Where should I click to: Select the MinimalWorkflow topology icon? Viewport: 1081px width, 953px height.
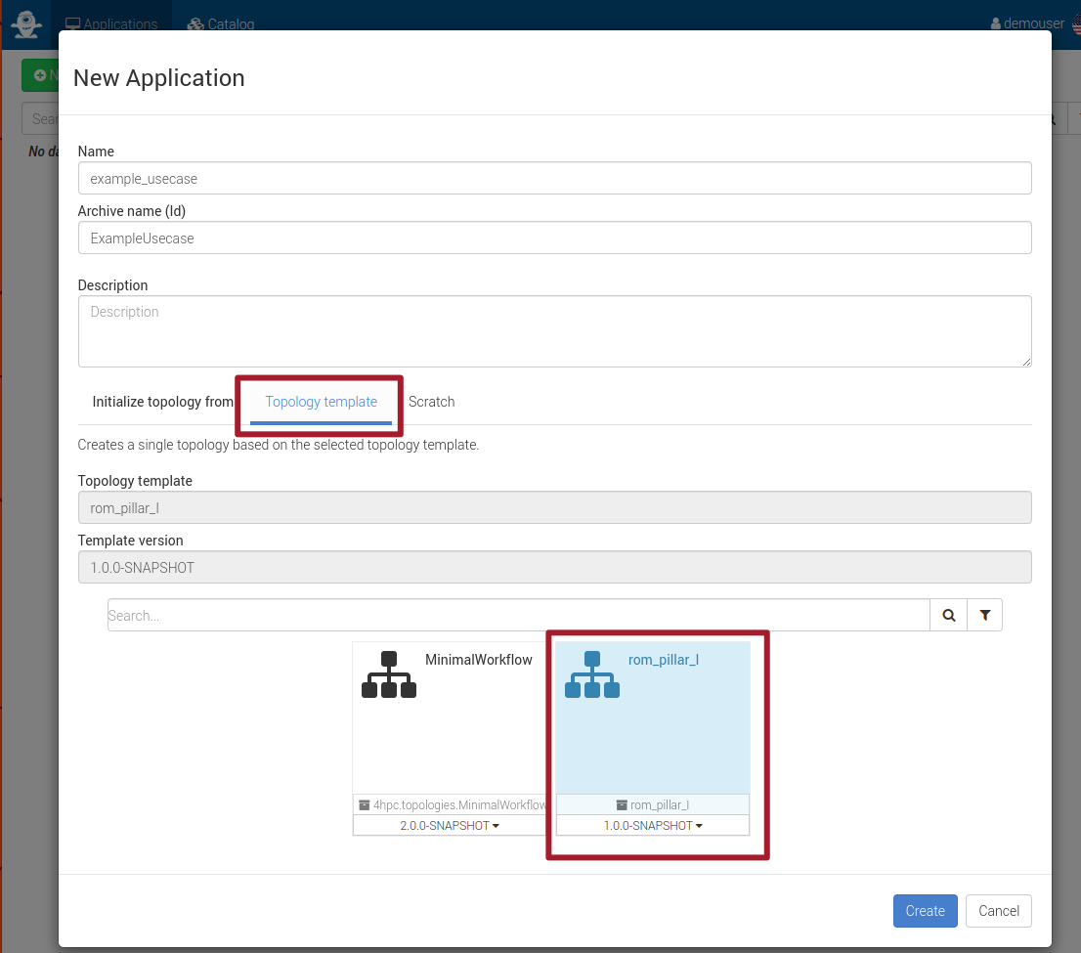[x=389, y=674]
